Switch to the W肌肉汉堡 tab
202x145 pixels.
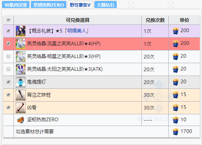[x=16, y=5]
